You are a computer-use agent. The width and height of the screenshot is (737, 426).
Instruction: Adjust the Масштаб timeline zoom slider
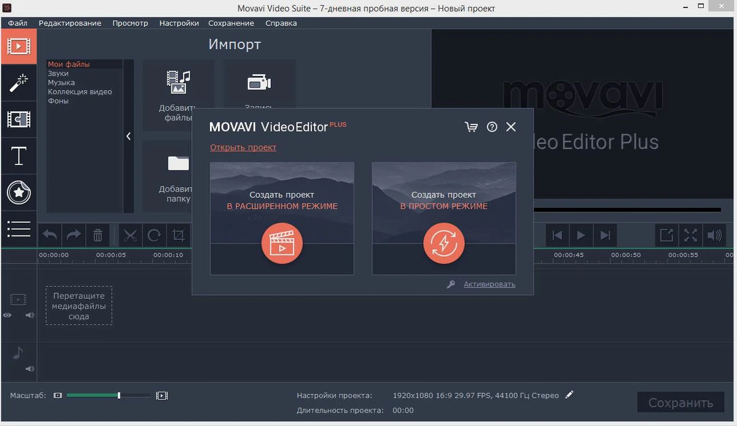108,395
